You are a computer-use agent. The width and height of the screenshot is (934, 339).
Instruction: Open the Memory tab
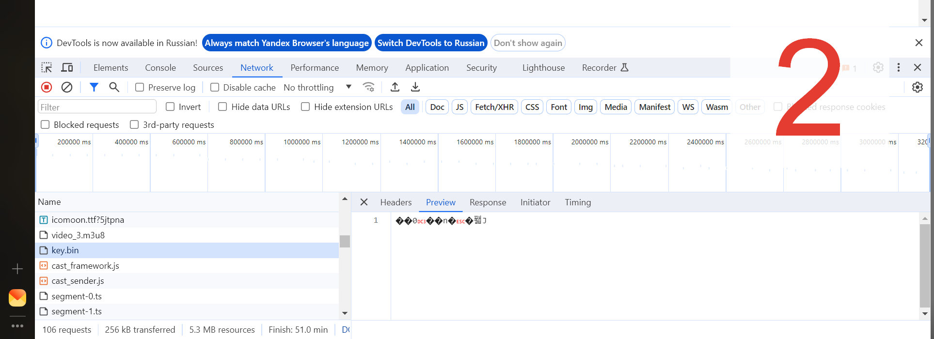pyautogui.click(x=372, y=68)
